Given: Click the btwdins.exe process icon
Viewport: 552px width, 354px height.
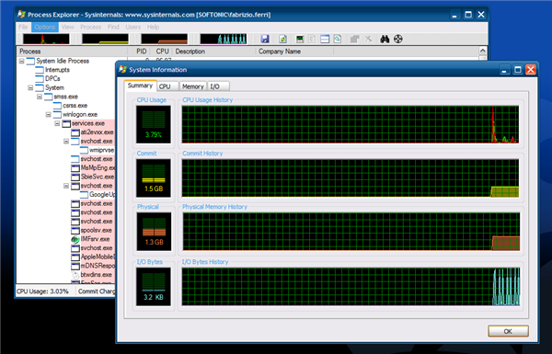Looking at the screenshot, I should click(75, 275).
